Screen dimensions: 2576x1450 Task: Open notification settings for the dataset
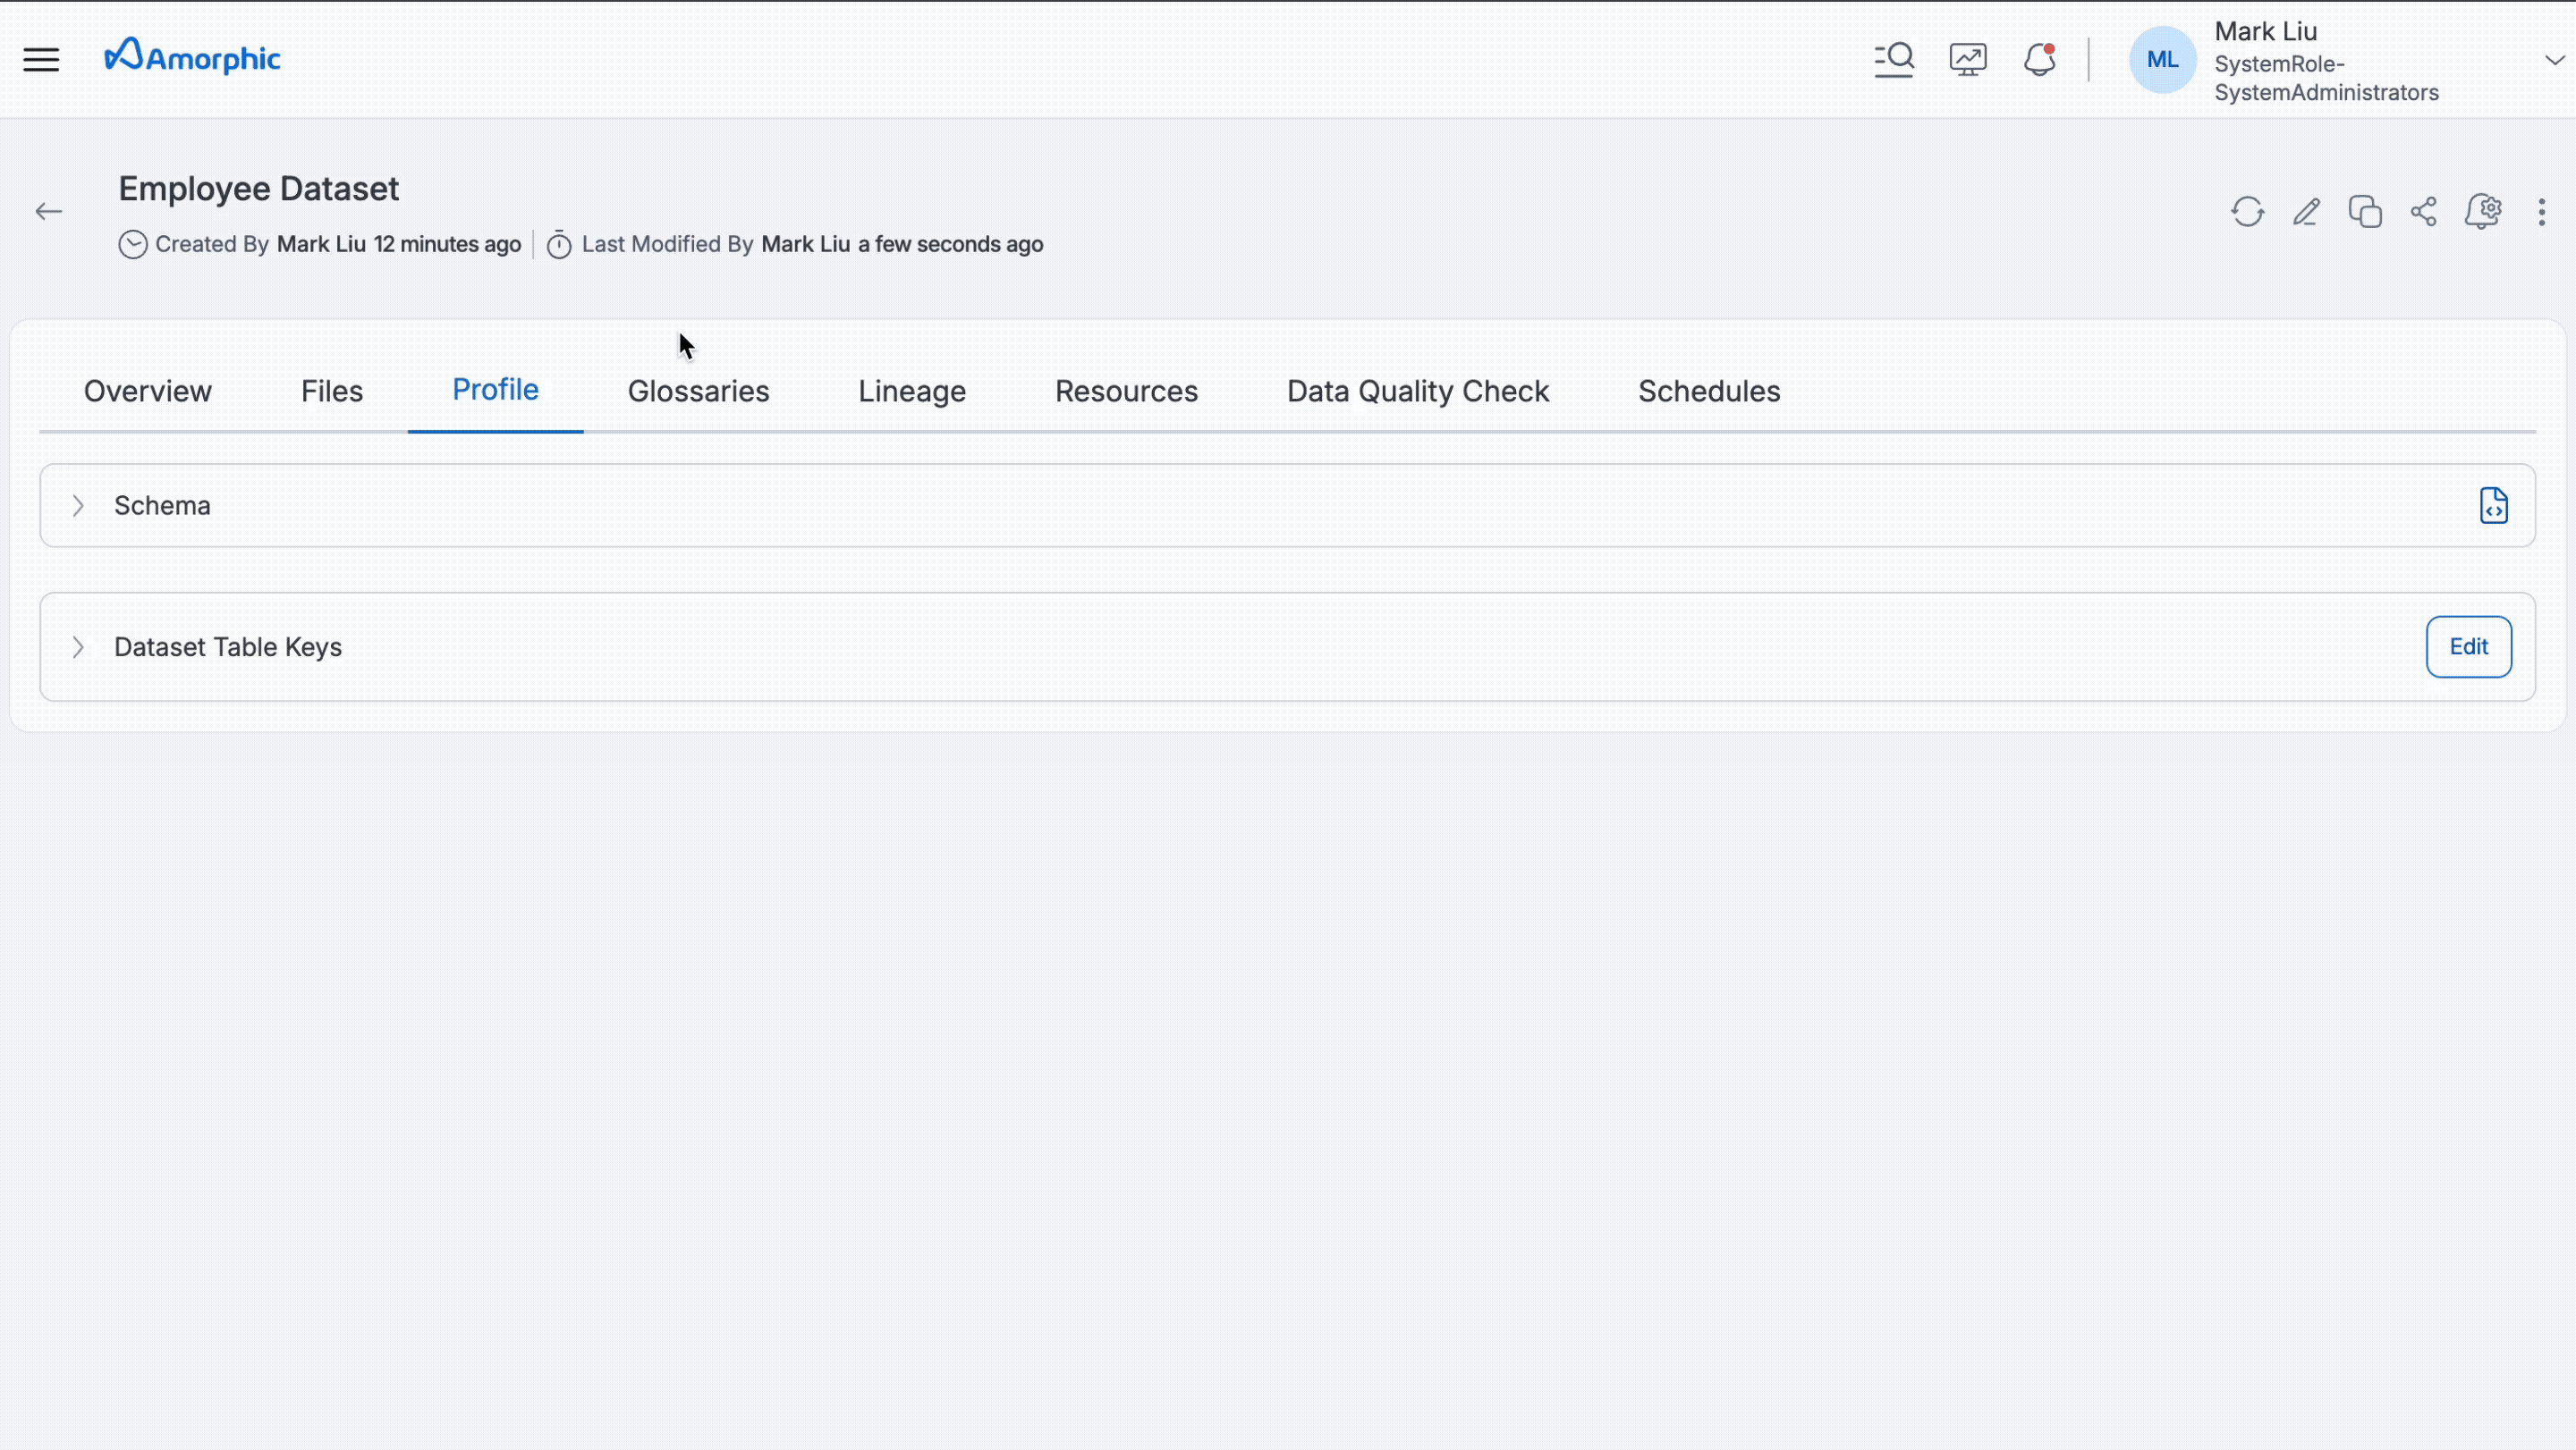click(2484, 212)
